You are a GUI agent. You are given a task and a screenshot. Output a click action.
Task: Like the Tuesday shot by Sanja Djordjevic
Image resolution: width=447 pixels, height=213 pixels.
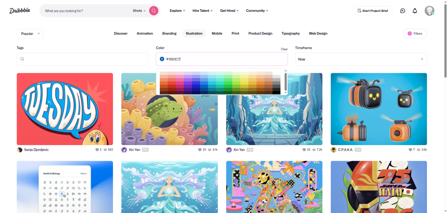pyautogui.click(x=97, y=149)
